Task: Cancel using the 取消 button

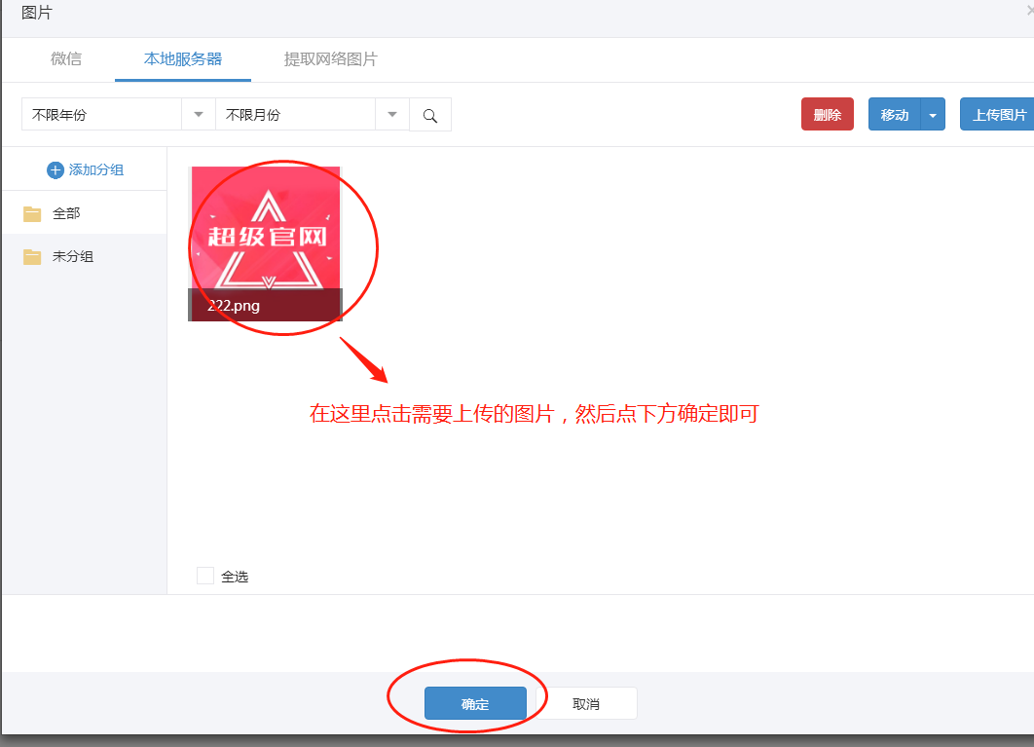Action: pos(586,704)
